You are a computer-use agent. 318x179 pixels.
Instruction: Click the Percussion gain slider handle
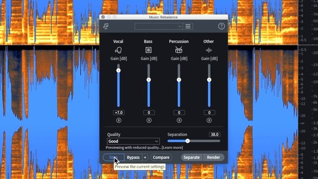tap(179, 80)
